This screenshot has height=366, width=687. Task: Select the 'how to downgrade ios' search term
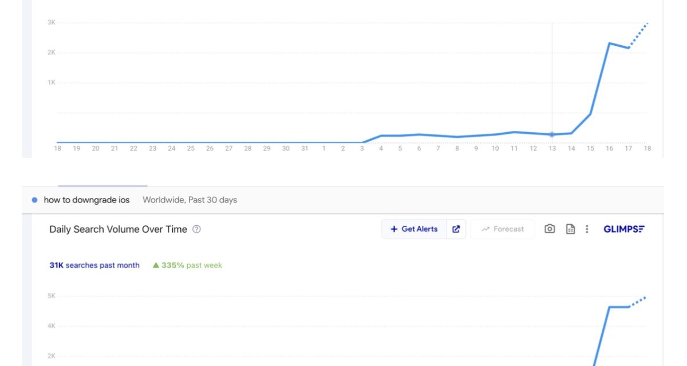(x=86, y=200)
